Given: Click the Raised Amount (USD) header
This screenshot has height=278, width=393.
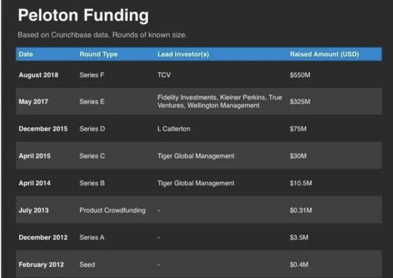Looking at the screenshot, I should point(324,54).
